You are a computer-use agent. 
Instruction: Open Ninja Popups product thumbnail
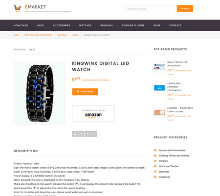tap(159, 66)
